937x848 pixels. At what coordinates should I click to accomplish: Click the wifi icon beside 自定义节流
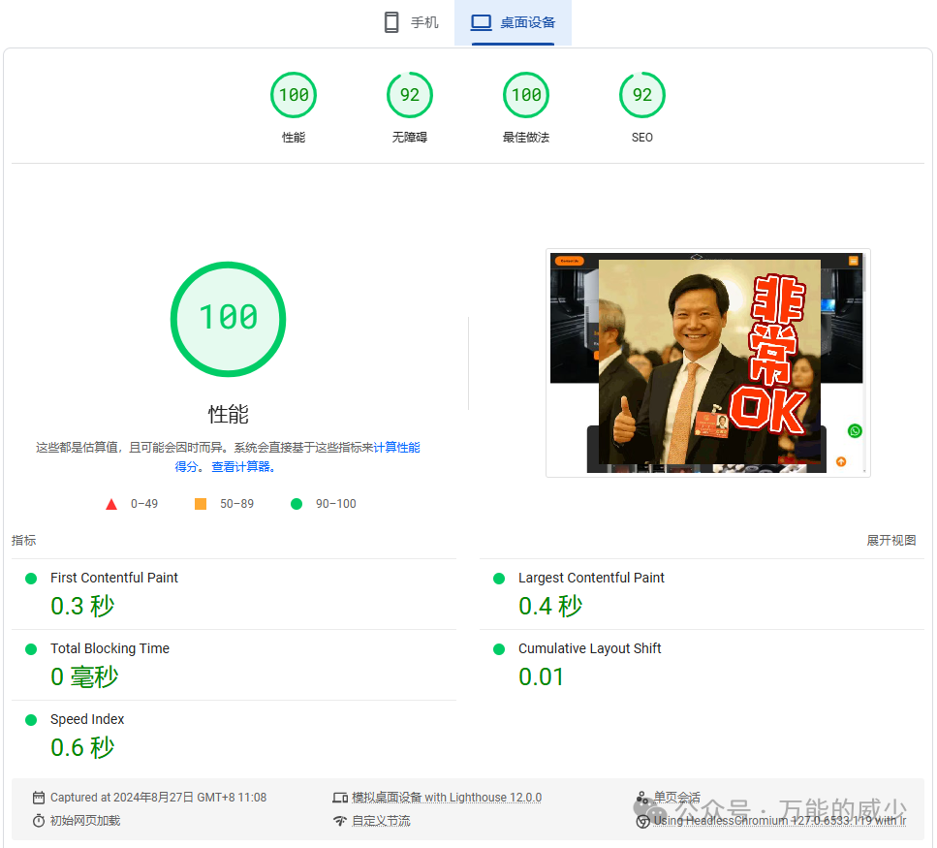340,821
